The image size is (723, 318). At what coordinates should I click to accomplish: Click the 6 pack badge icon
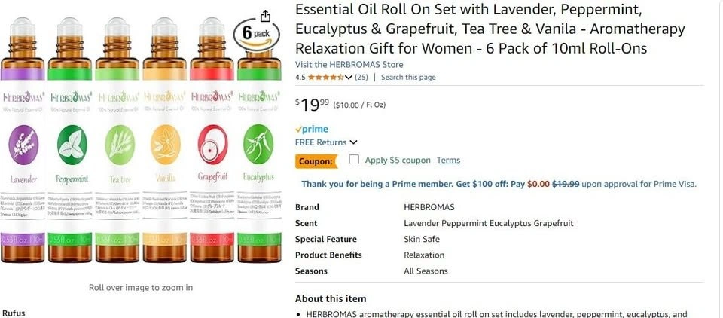tap(256, 35)
